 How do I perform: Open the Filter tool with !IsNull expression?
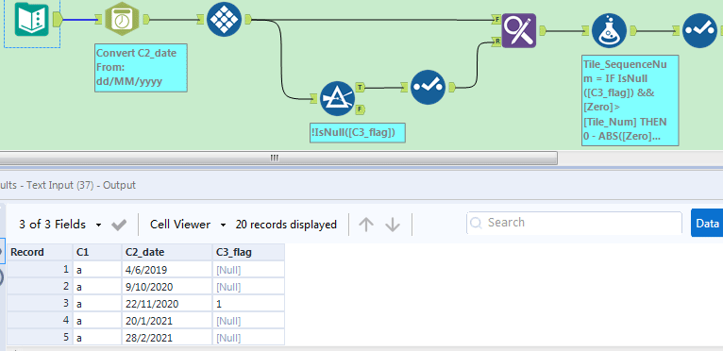pos(337,98)
